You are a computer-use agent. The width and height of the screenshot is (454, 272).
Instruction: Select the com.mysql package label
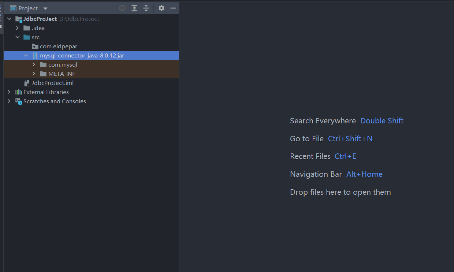pos(63,64)
